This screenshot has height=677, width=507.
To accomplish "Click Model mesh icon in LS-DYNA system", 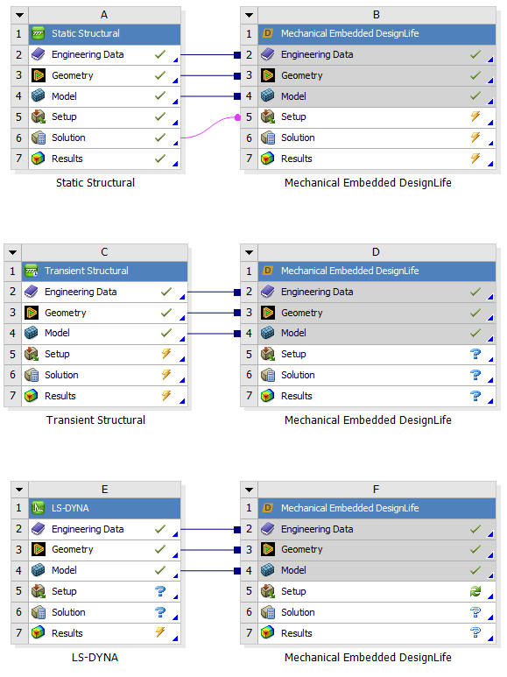I will click(38, 570).
